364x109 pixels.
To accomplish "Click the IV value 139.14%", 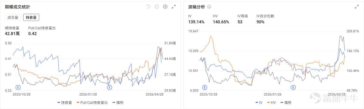I will (x=196, y=22).
